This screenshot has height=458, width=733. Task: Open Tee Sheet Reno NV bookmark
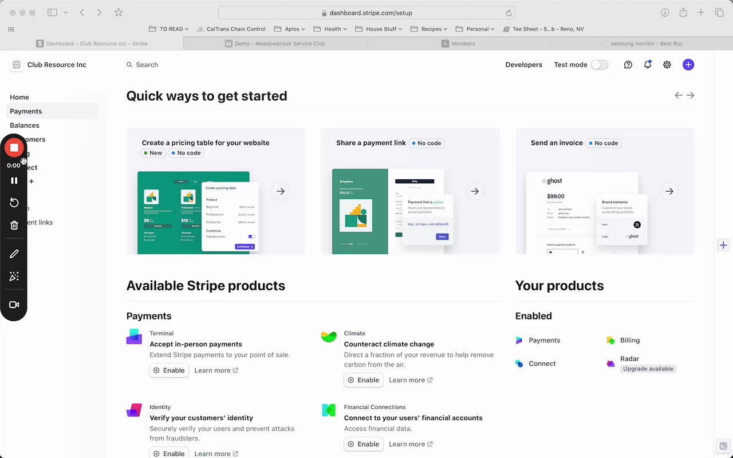tap(543, 29)
